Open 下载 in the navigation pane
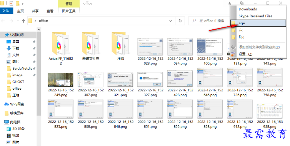This screenshot has height=146, width=290. point(16,49)
